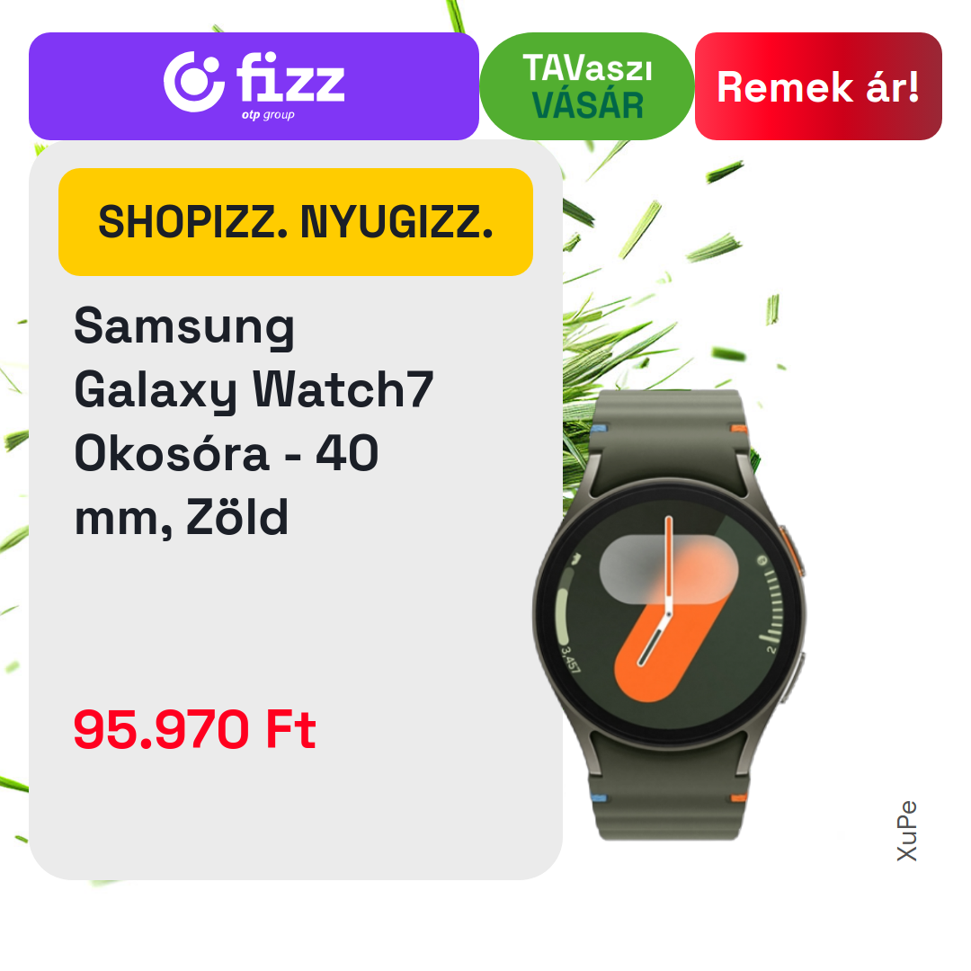Click the purple fizz header banner

point(254,86)
